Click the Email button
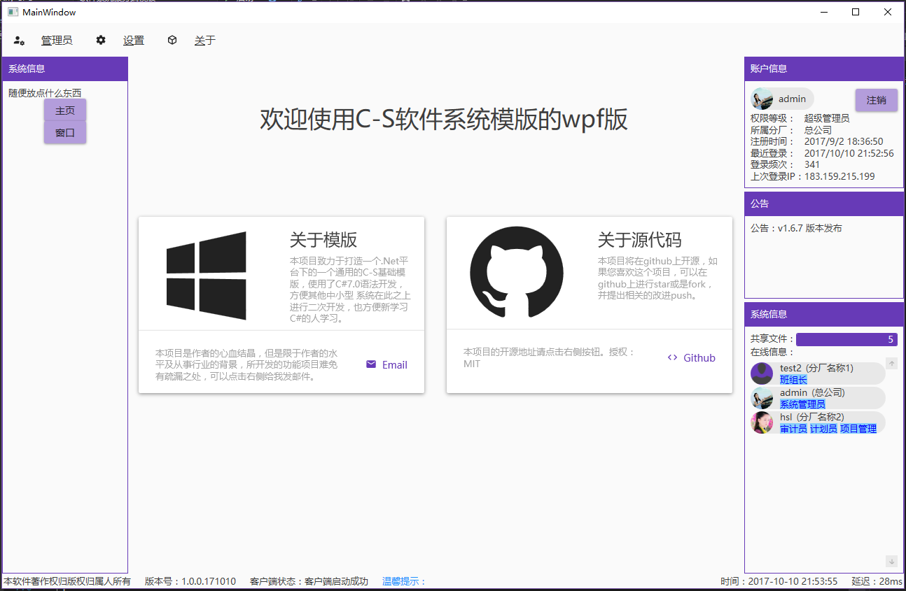Viewport: 906px width, 591px height. click(x=386, y=364)
